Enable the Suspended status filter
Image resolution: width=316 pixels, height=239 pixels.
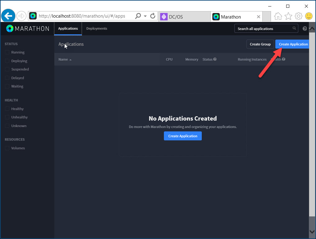point(7,69)
